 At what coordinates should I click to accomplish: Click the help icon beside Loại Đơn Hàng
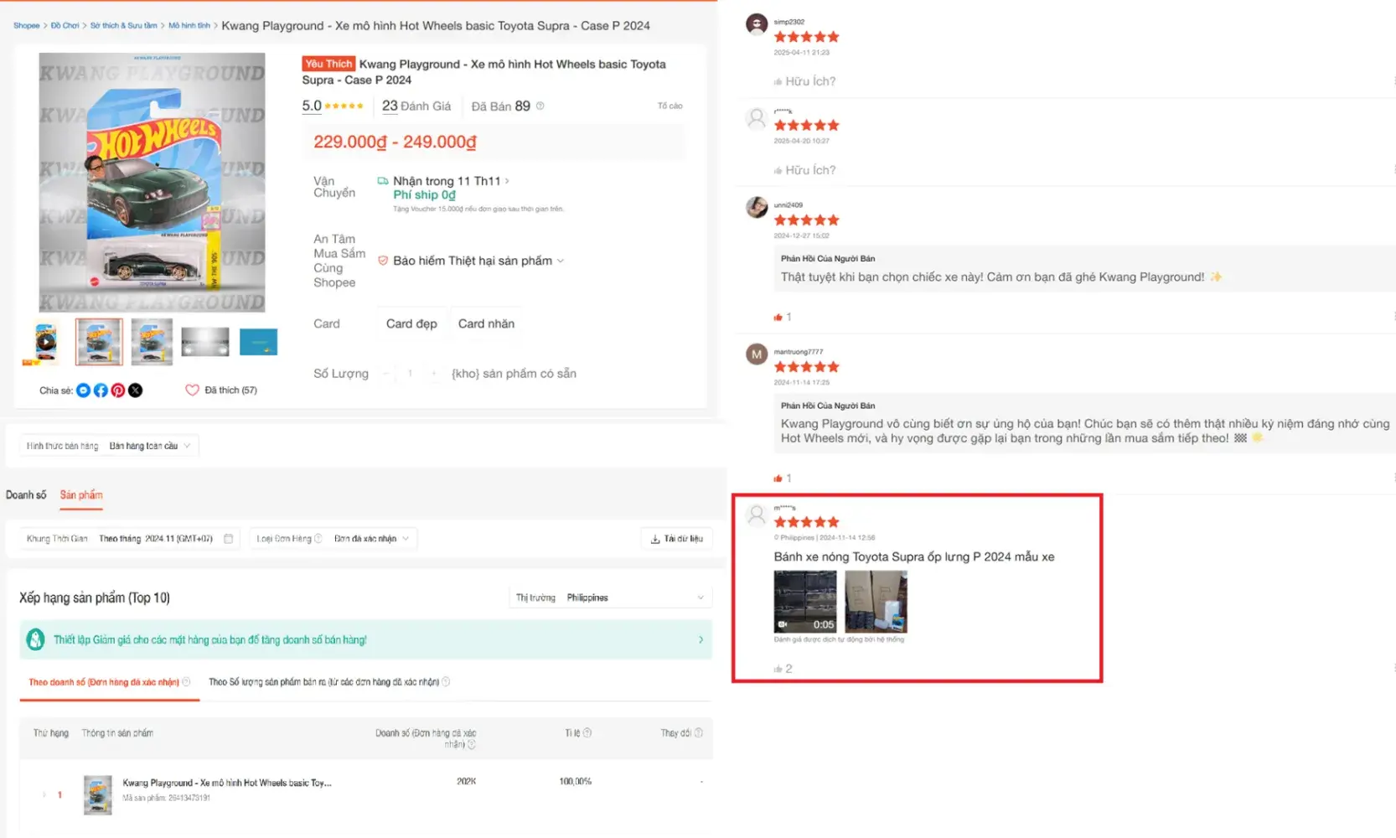(318, 539)
